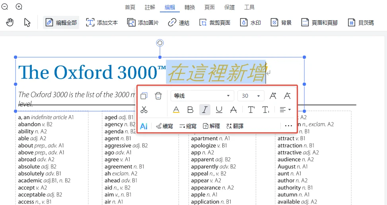387x205 pixels.
Task: Go to the 頁面 tab
Action: (x=210, y=8)
